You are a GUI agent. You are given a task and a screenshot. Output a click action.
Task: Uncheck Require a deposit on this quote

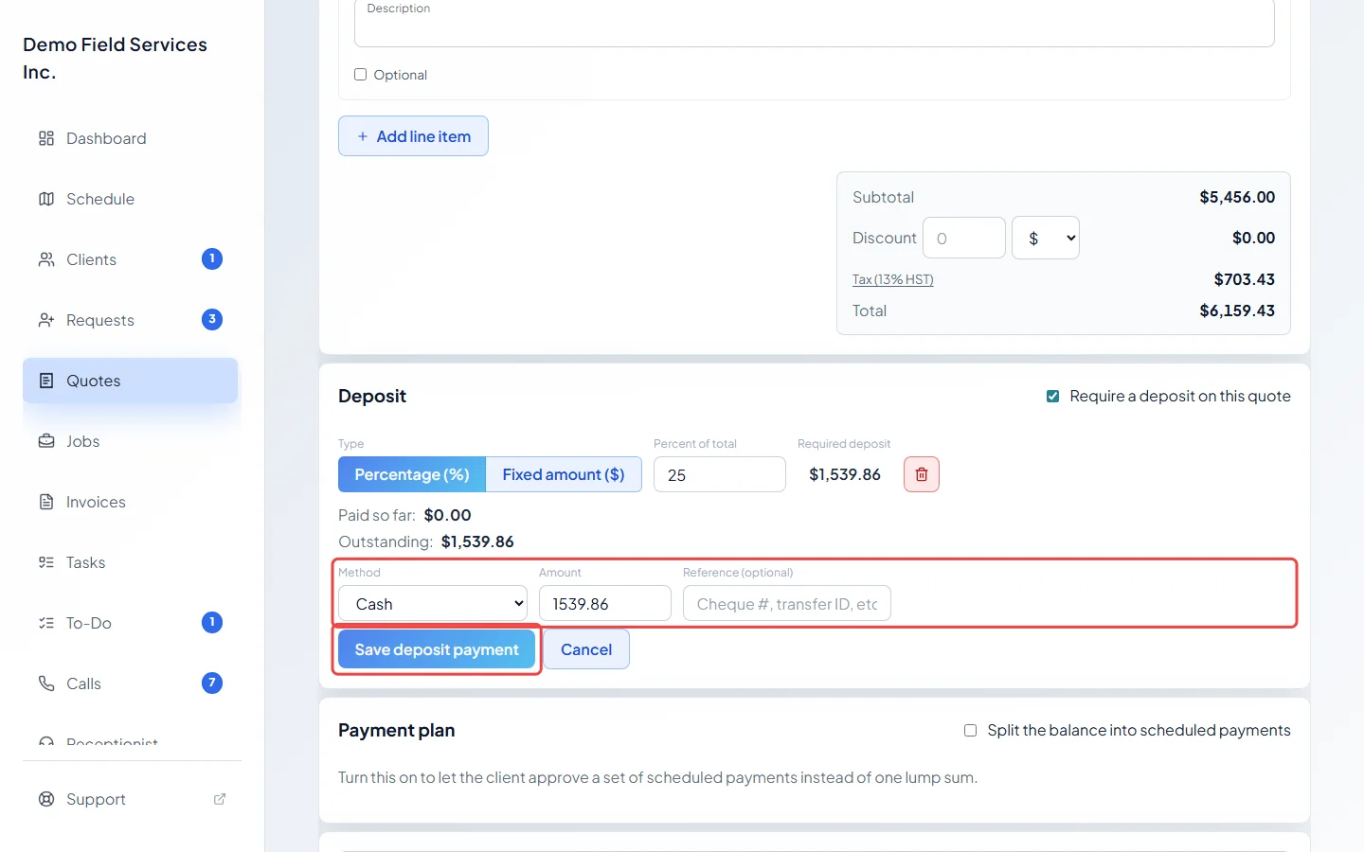1052,396
